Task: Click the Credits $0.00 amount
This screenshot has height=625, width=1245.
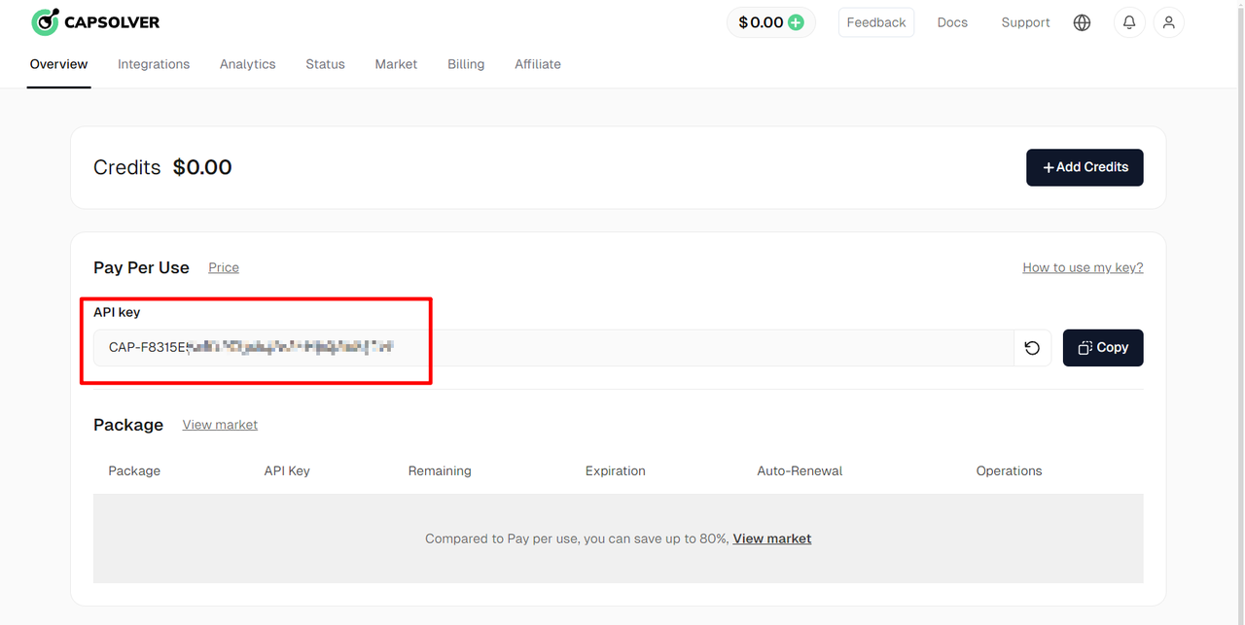Action: (202, 167)
